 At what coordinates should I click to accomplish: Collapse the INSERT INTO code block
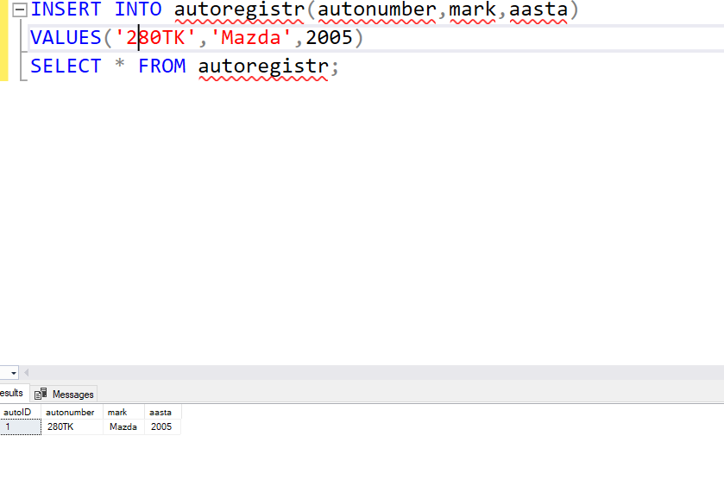tap(19, 9)
